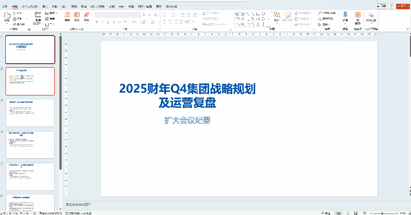This screenshot has width=411, height=215.
Task: Switch to Slide Sorter view
Action: (348, 213)
